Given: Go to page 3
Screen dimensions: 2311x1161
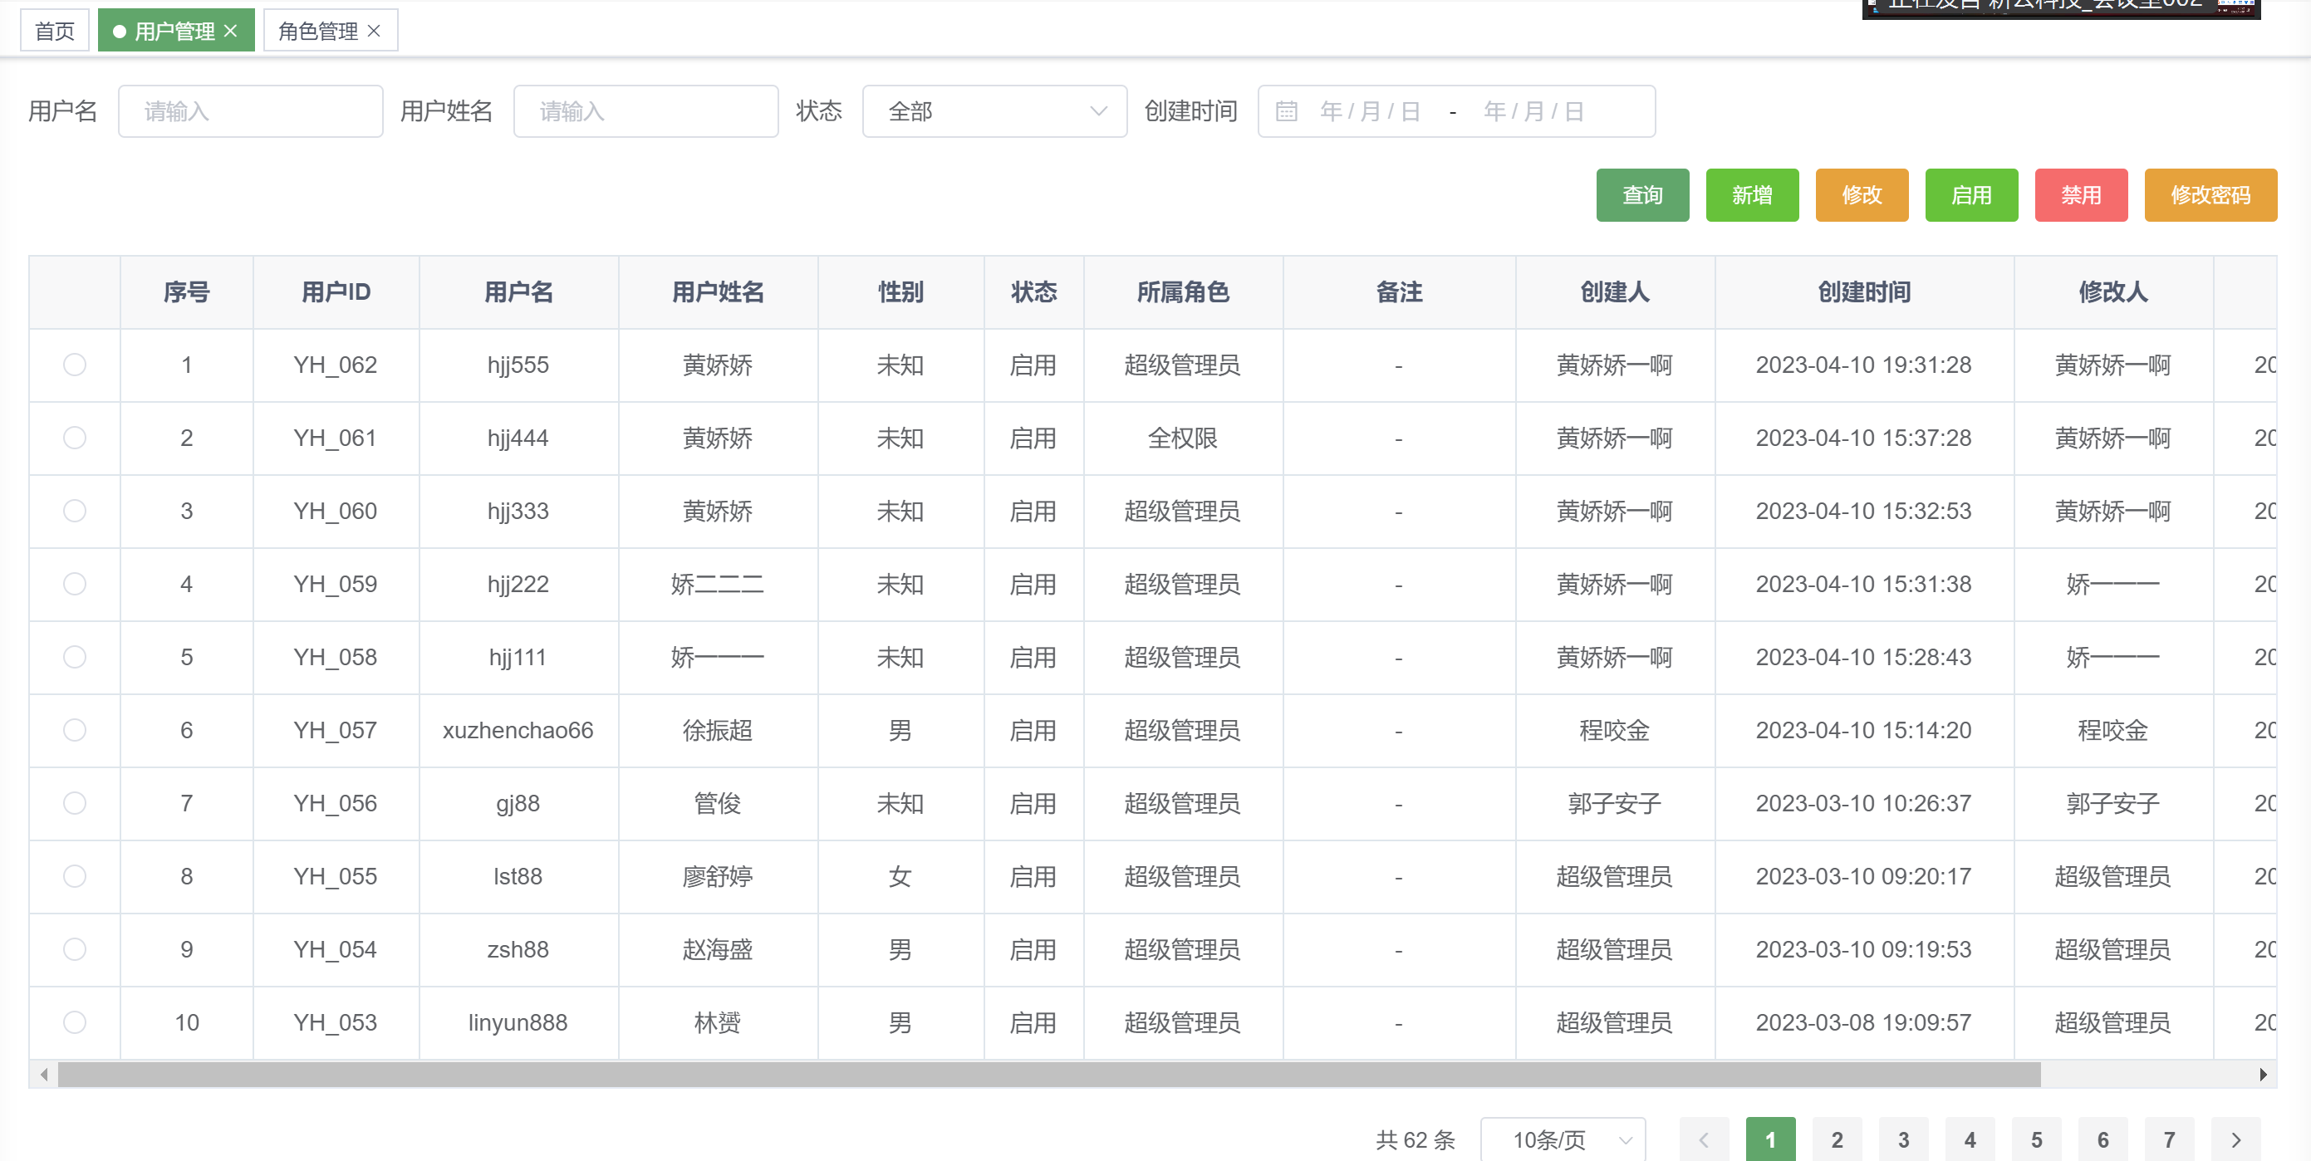Looking at the screenshot, I should (x=1903, y=1139).
